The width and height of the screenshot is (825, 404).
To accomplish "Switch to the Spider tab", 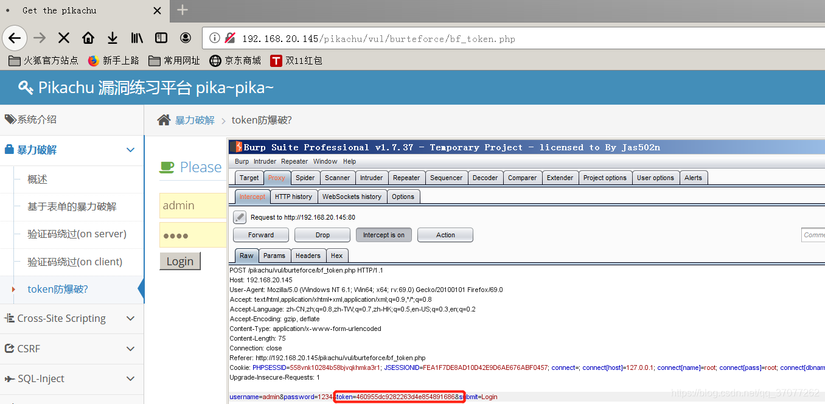I will point(305,178).
